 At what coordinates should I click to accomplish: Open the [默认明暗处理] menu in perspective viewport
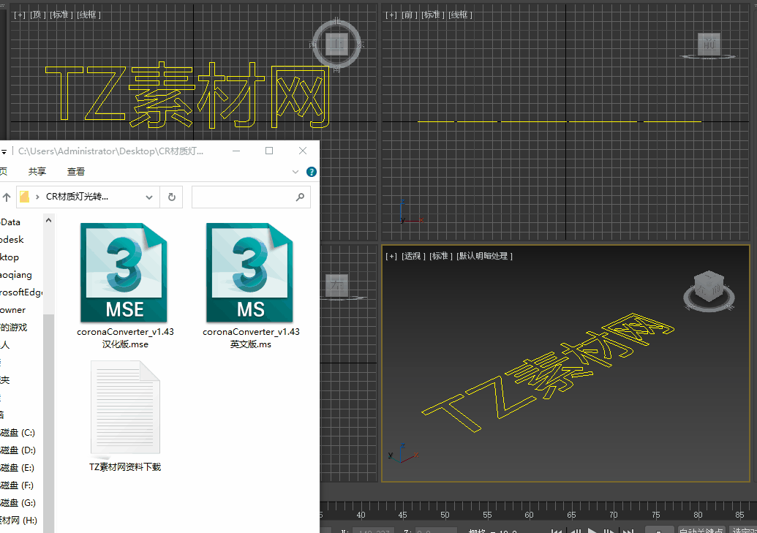coord(484,256)
